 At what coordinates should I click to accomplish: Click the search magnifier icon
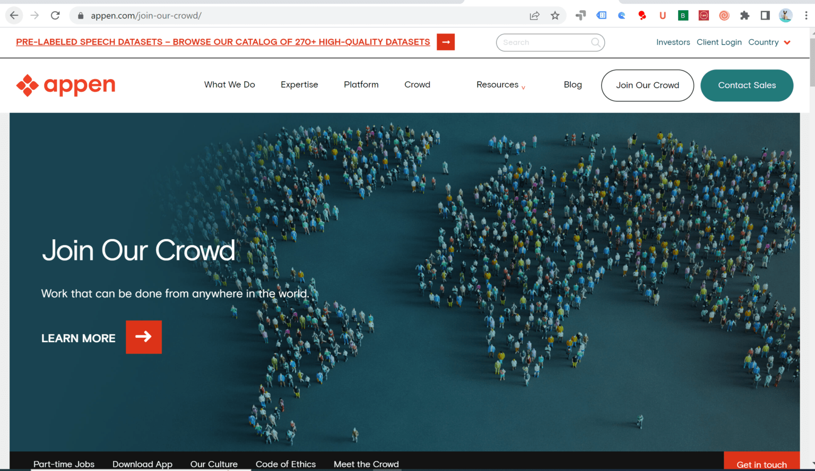(596, 42)
